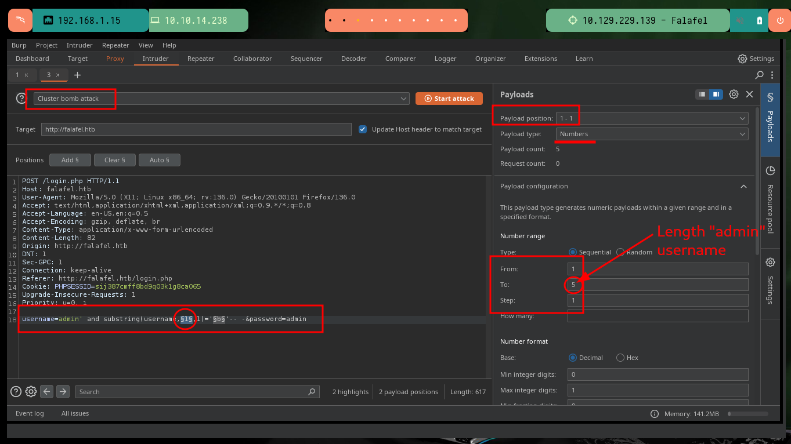The image size is (791, 444).
Task: Toggle Update Host header to match target
Action: [x=363, y=129]
